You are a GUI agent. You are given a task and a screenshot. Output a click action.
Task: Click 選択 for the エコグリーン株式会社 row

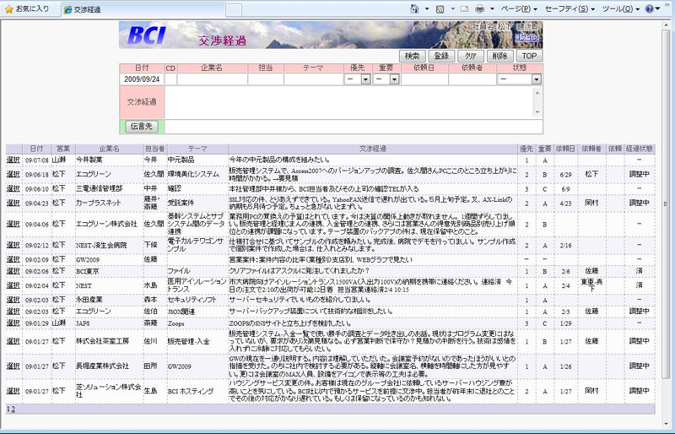click(13, 224)
